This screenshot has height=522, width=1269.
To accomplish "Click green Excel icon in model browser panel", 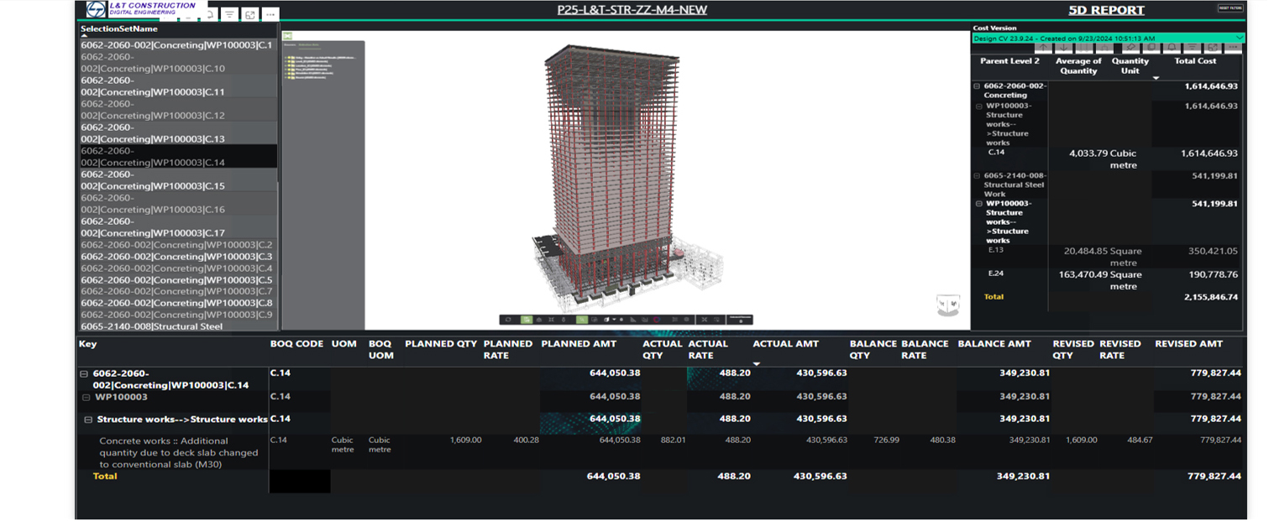I will (x=287, y=37).
